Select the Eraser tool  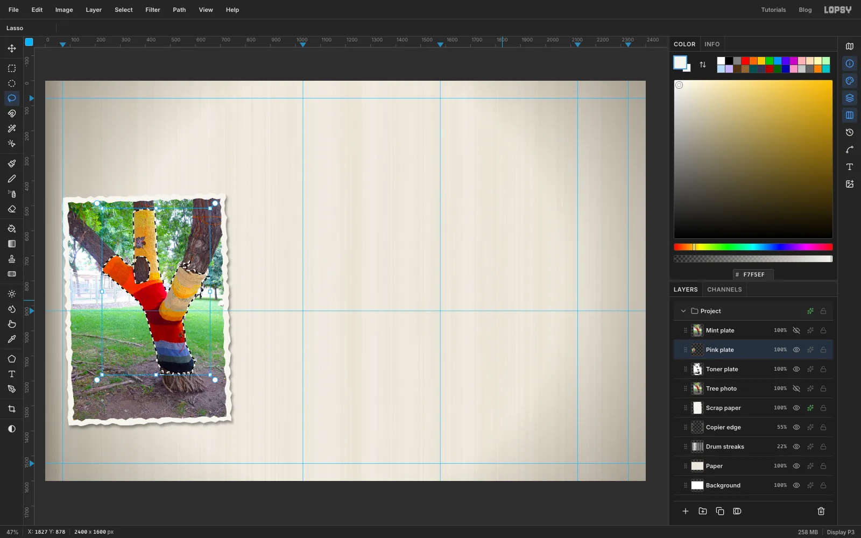(x=12, y=209)
